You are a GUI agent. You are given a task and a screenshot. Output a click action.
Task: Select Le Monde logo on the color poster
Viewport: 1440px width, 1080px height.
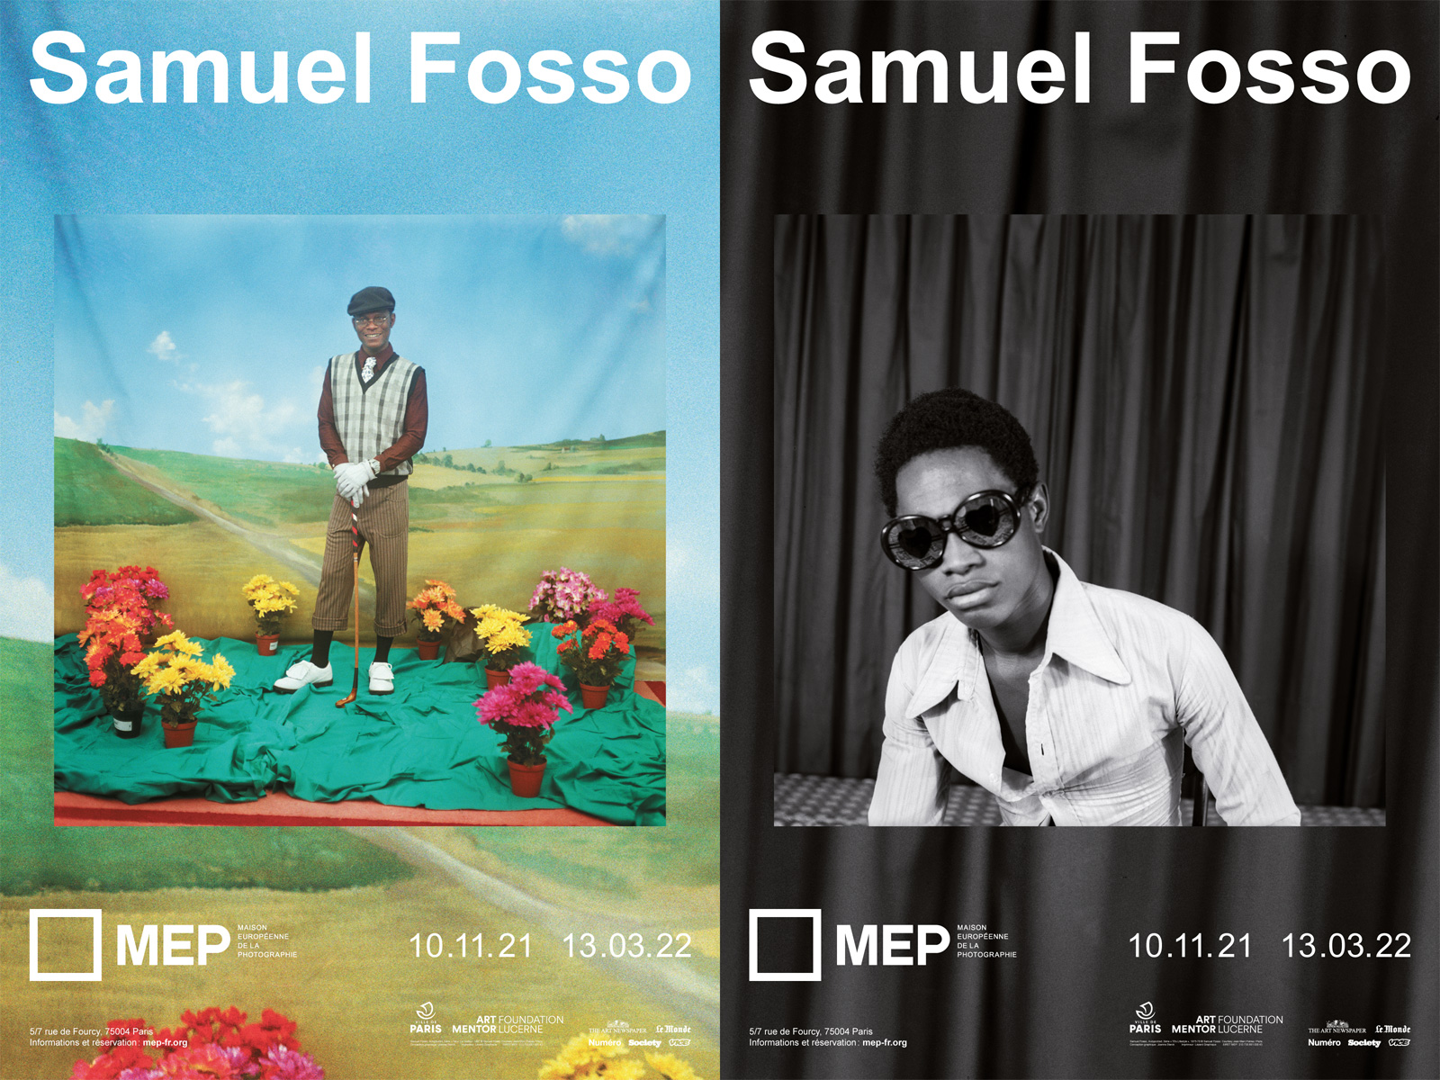[673, 1029]
